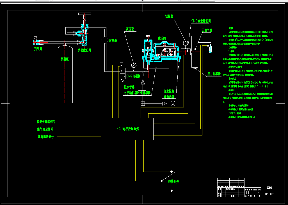The image size is (288, 205).
Task: Select the 空气流量信号 input label
Action: pos(45,129)
